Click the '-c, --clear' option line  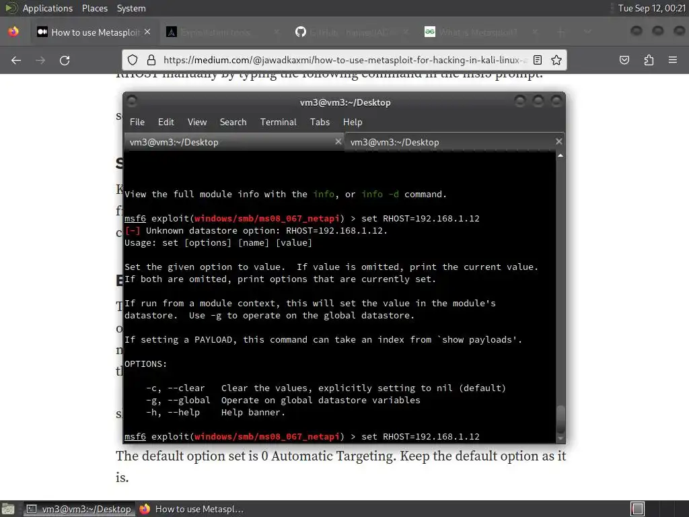point(326,388)
